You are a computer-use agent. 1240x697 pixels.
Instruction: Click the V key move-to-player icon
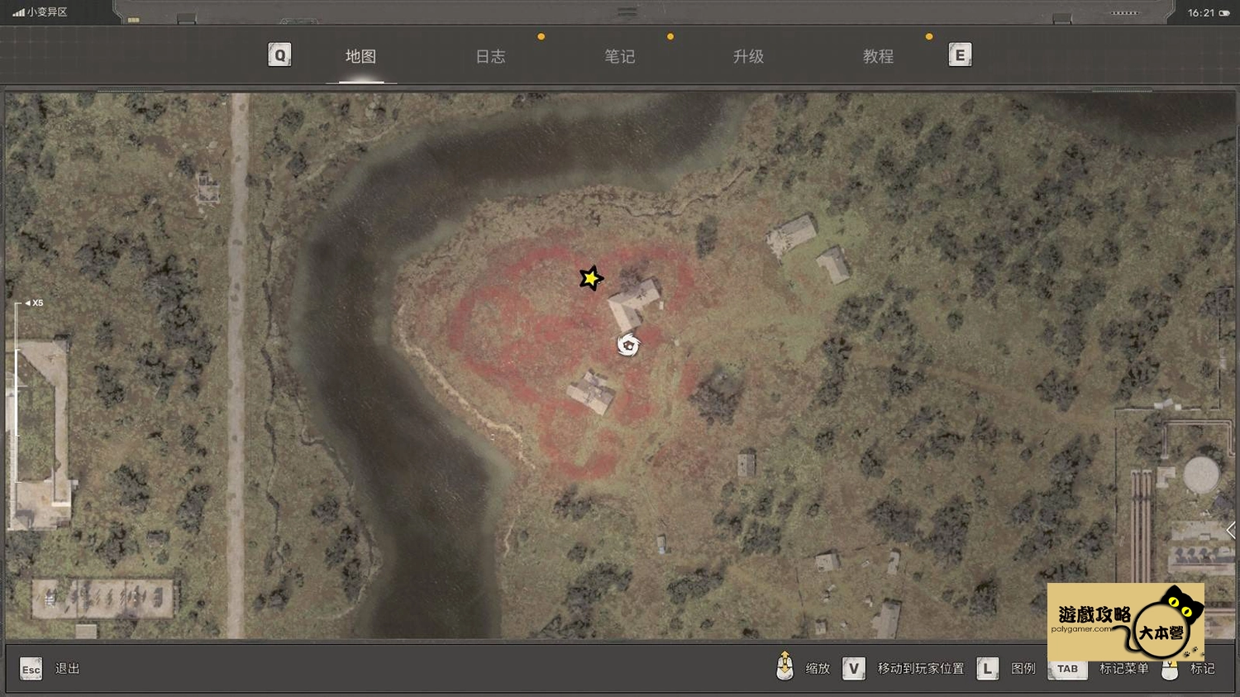[854, 668]
